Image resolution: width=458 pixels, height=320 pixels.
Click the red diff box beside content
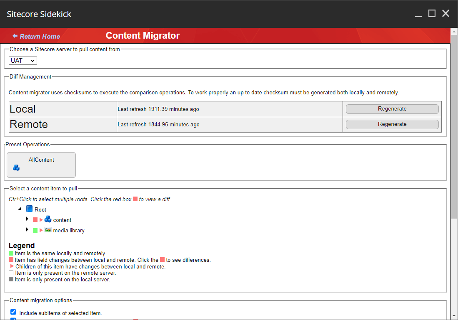click(x=35, y=220)
